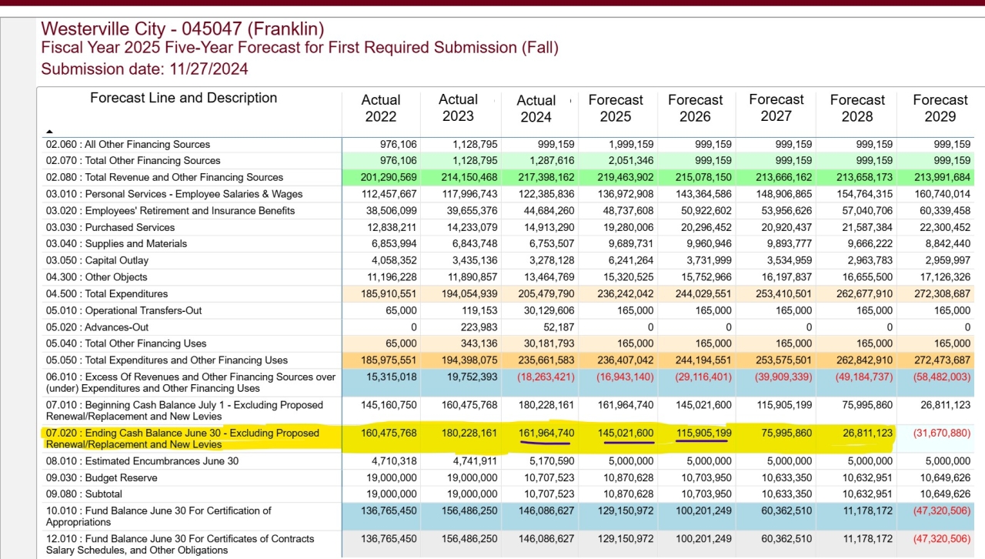Click total revenue value 201,290,569 for 2022
The width and height of the screenshot is (985, 559).
coord(388,177)
